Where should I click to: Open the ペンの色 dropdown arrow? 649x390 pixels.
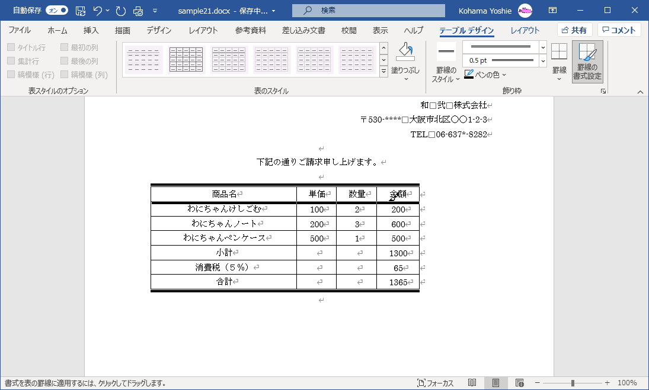coord(504,75)
